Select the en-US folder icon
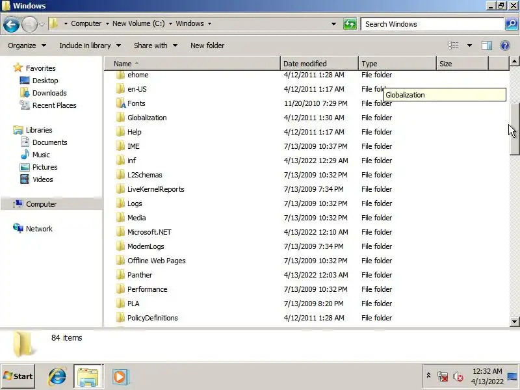The image size is (520, 390). (x=120, y=89)
